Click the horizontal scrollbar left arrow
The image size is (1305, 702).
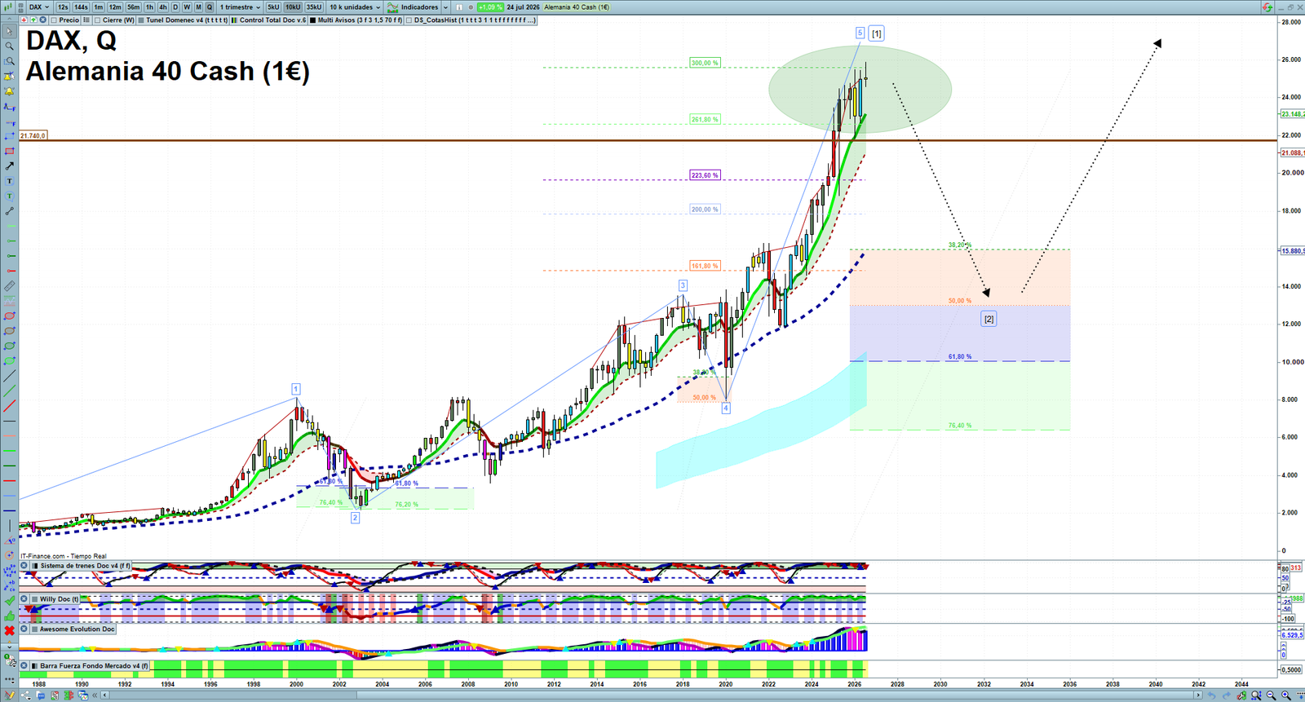(104, 695)
